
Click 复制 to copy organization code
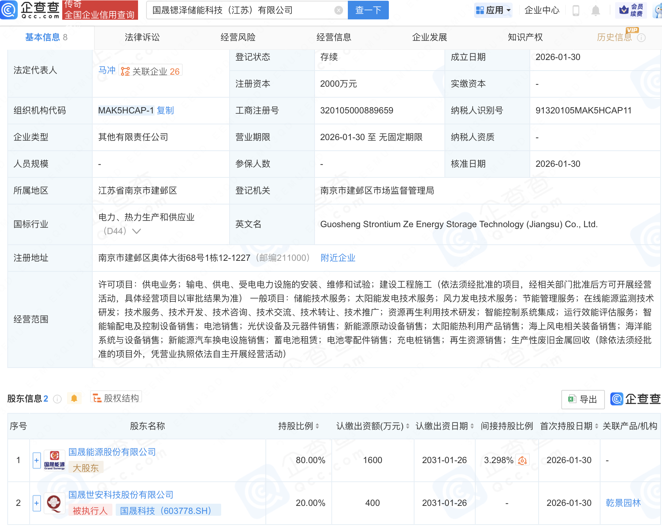coord(165,110)
